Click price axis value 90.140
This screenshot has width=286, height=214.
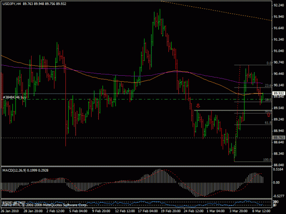[279, 85]
